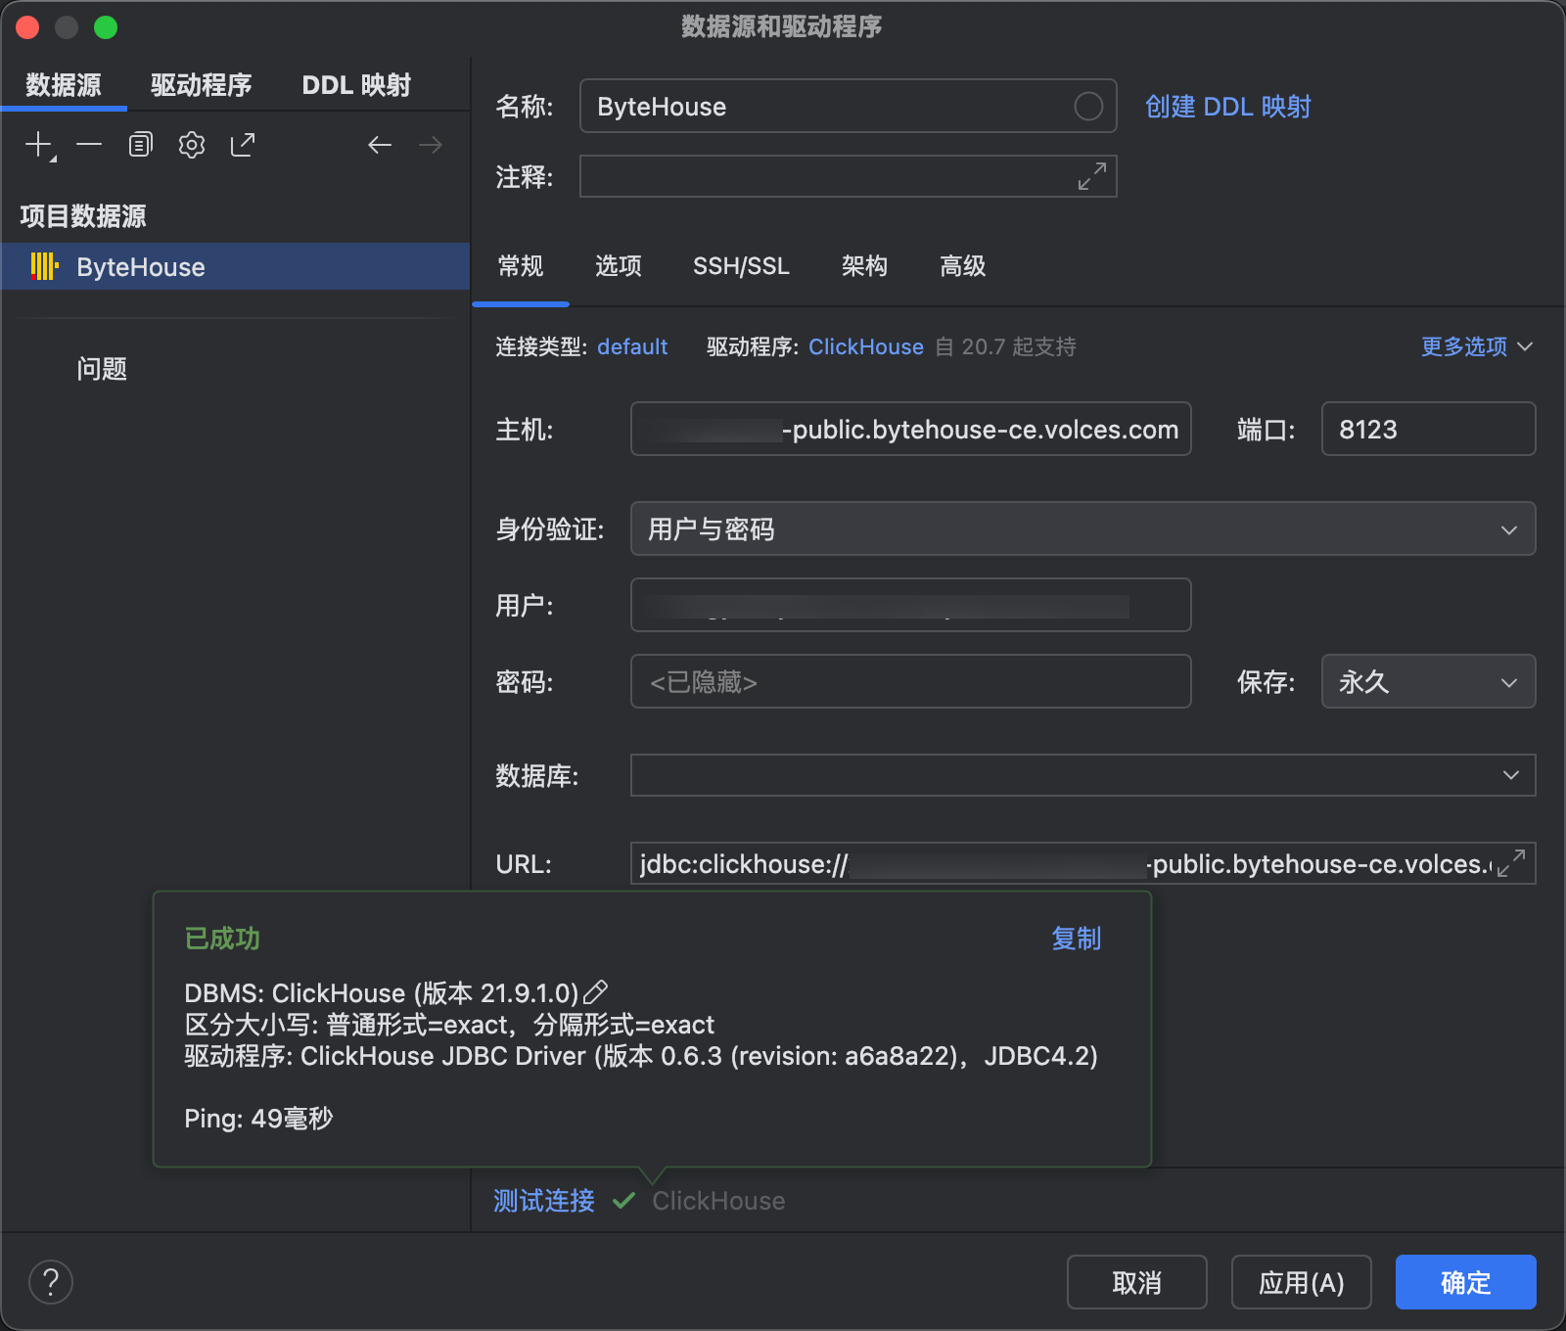
Task: Open help with question mark button
Action: [x=51, y=1282]
